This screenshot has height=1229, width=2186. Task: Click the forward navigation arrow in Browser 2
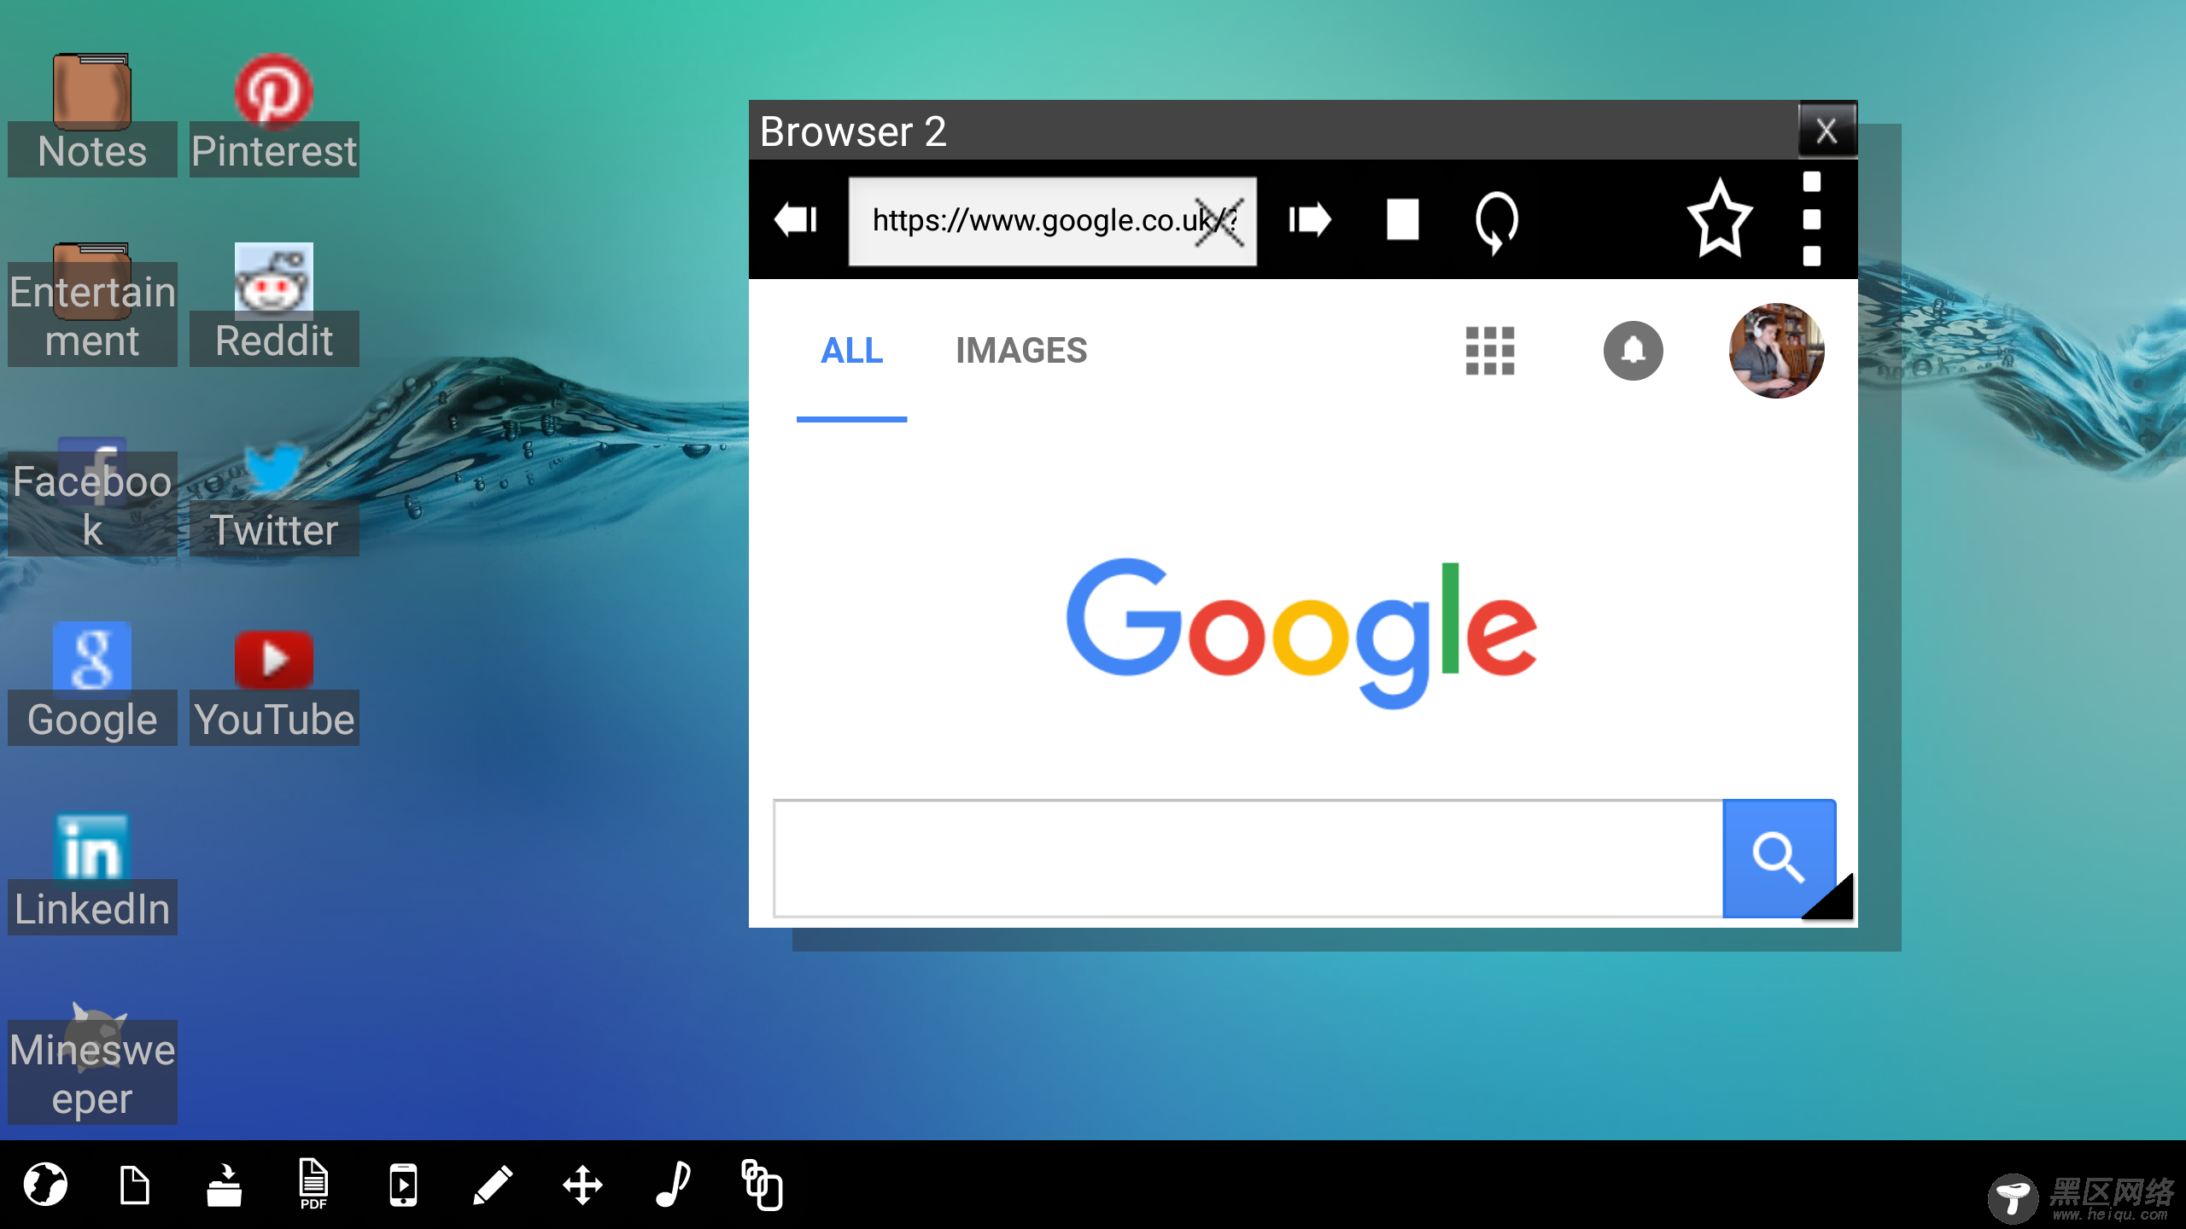1311,220
